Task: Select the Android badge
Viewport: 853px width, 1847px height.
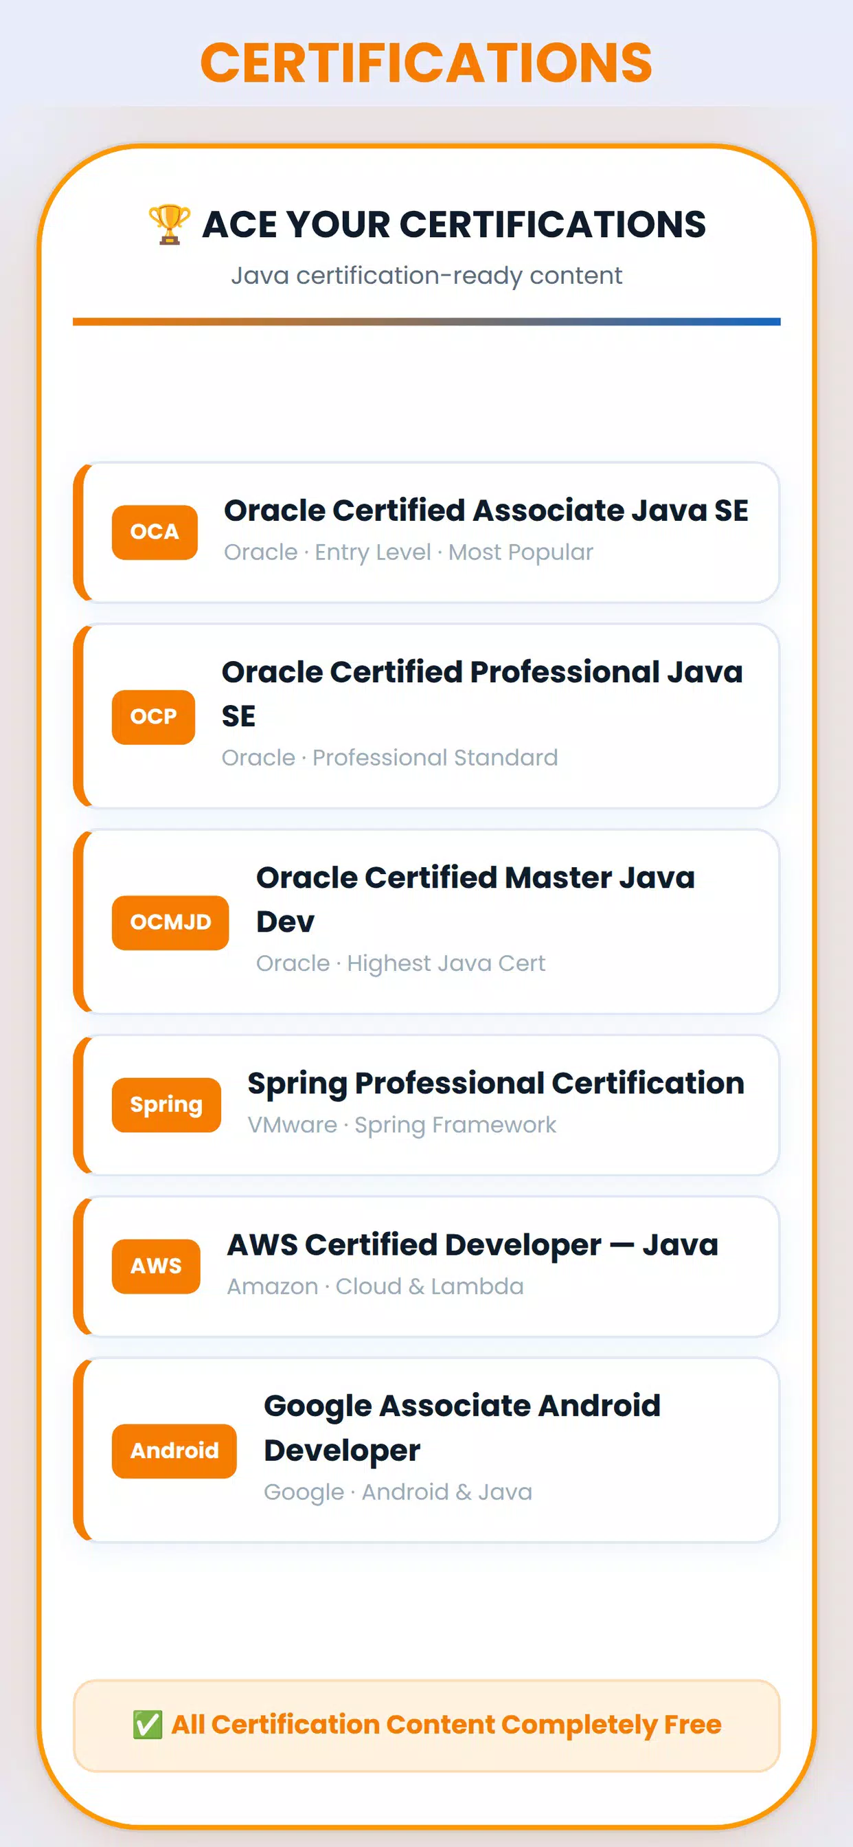Action: tap(174, 1451)
